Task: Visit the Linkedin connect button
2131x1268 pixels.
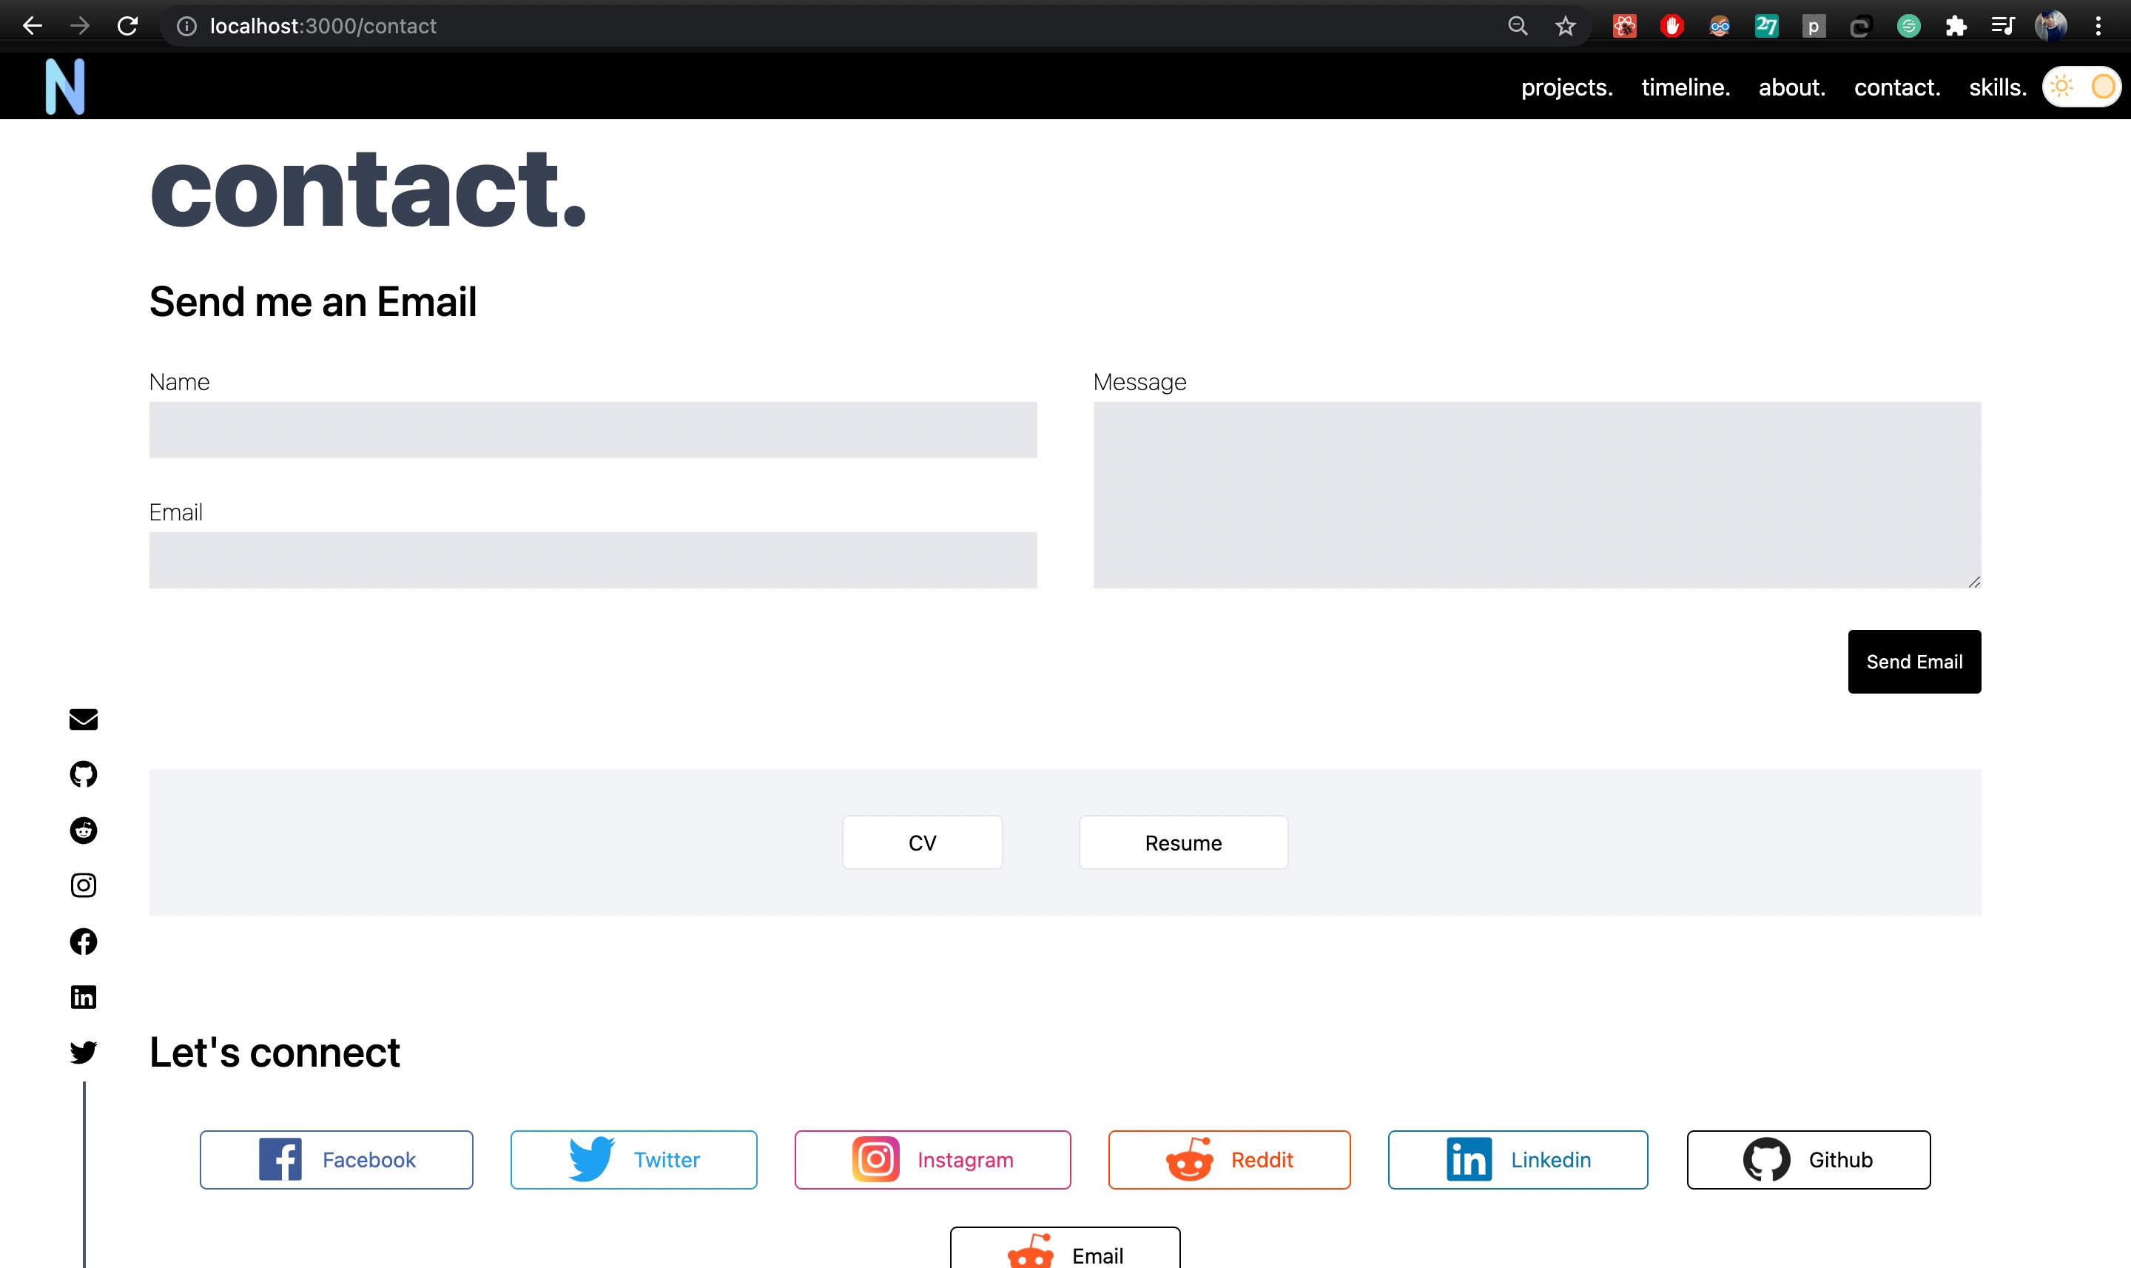Action: point(1518,1159)
